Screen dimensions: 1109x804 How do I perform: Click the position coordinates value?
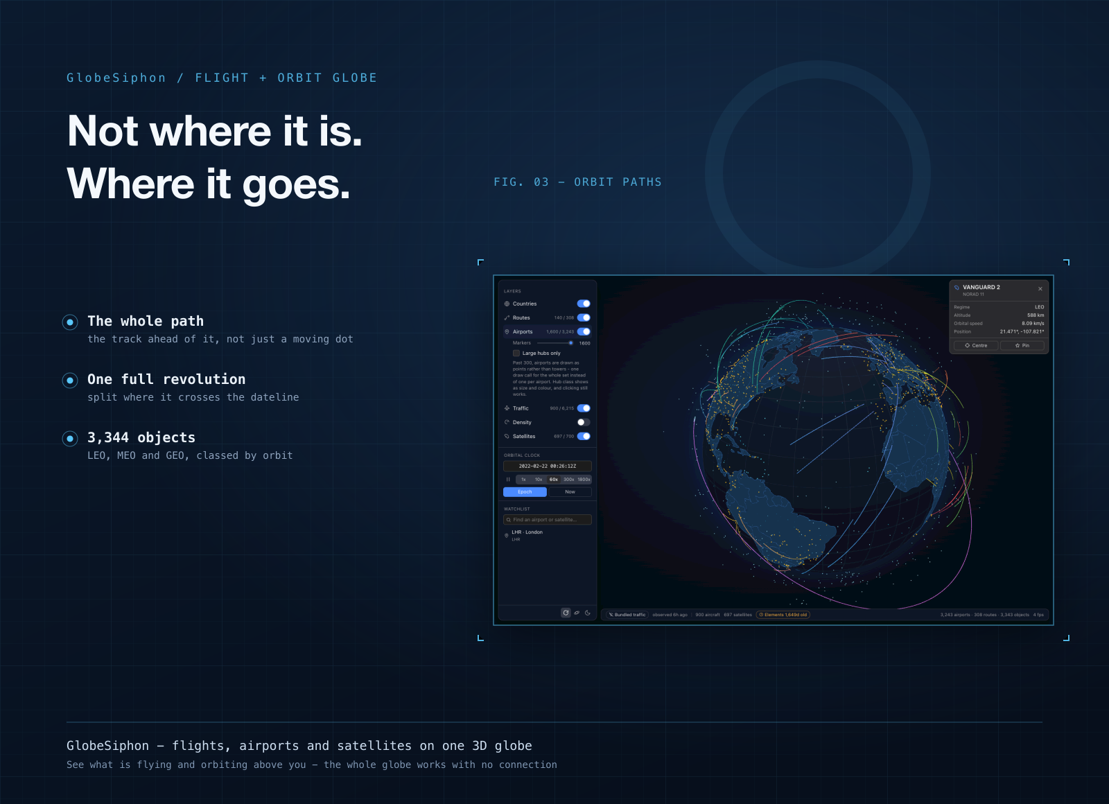point(1022,331)
